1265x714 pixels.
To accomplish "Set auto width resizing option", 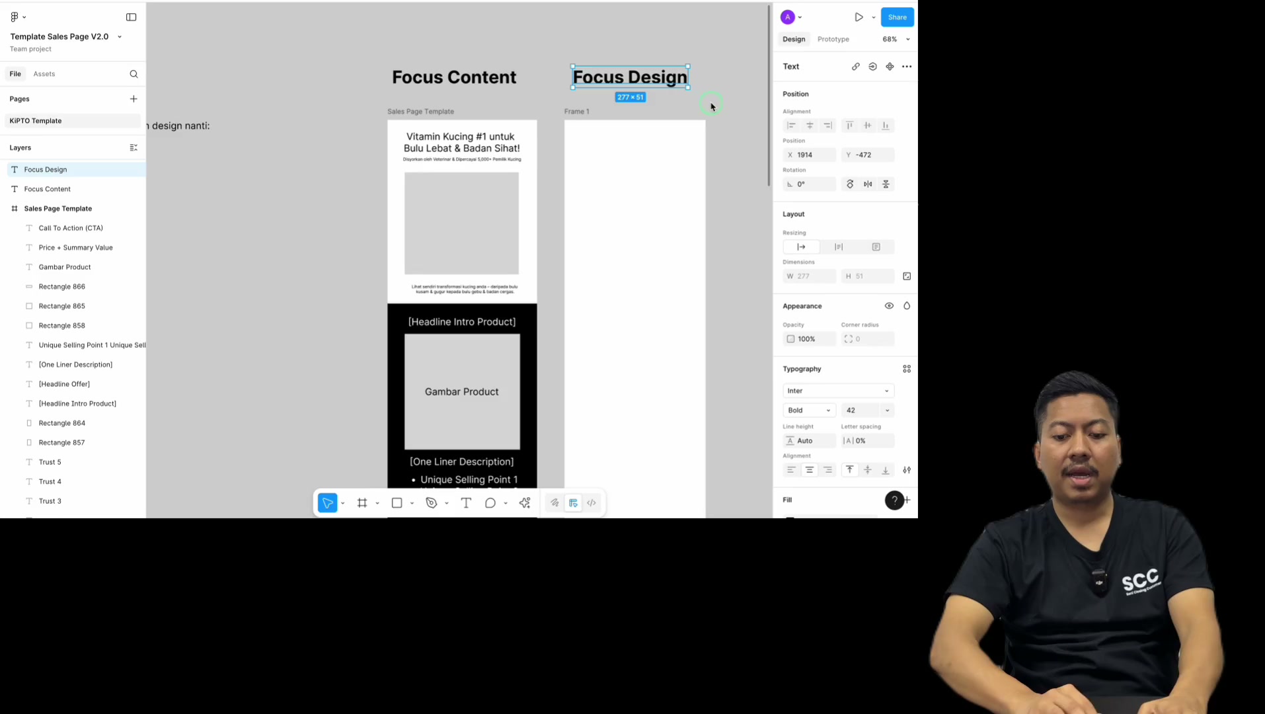I will click(x=801, y=247).
